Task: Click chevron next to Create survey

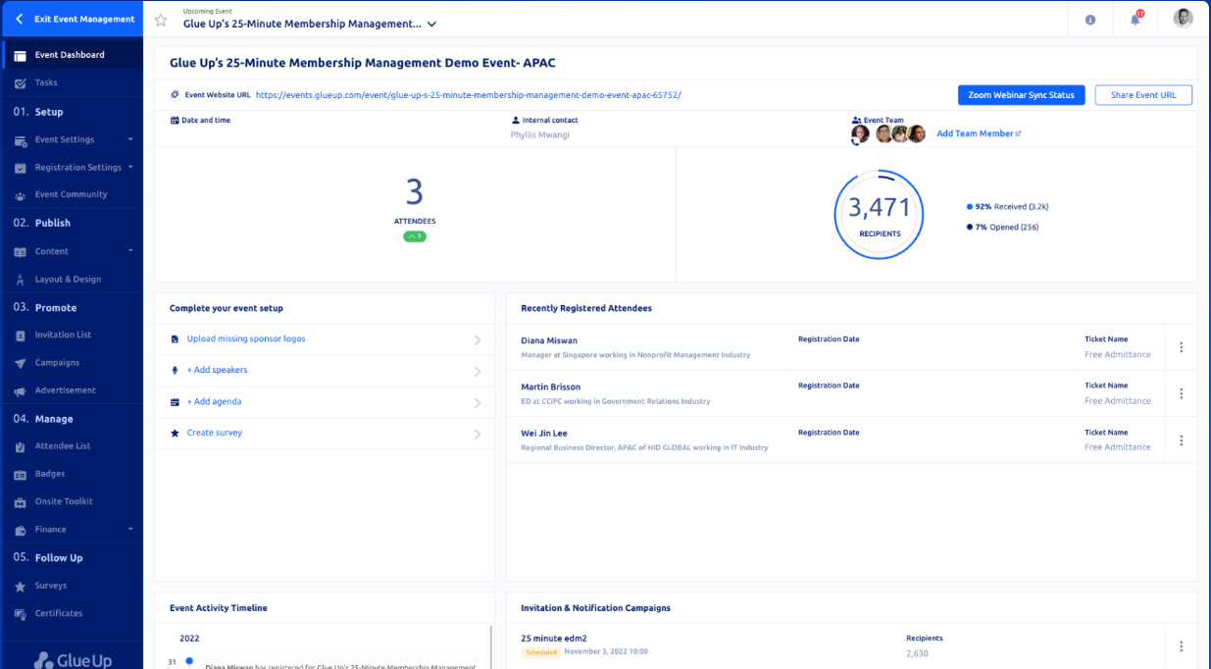Action: pyautogui.click(x=478, y=435)
